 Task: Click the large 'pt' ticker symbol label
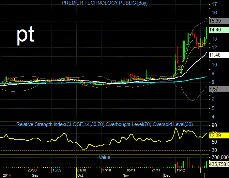(x=25, y=35)
